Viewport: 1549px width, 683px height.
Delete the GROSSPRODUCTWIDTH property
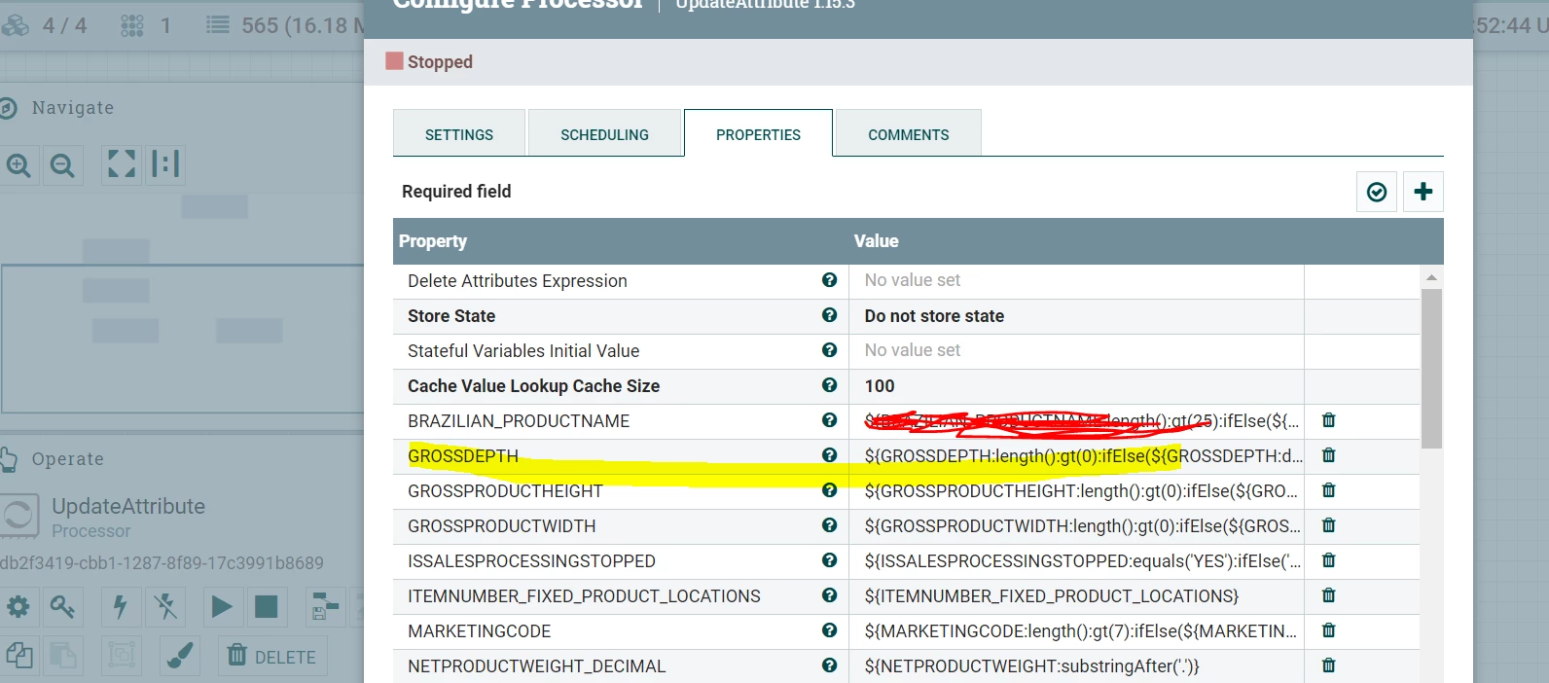coord(1328,525)
